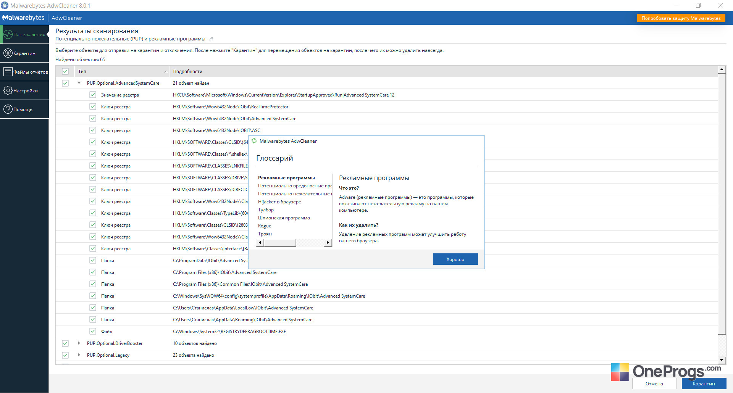This screenshot has width=733, height=393.
Task: Click the glossary list's horizontal scrollbar thumb
Action: [280, 243]
